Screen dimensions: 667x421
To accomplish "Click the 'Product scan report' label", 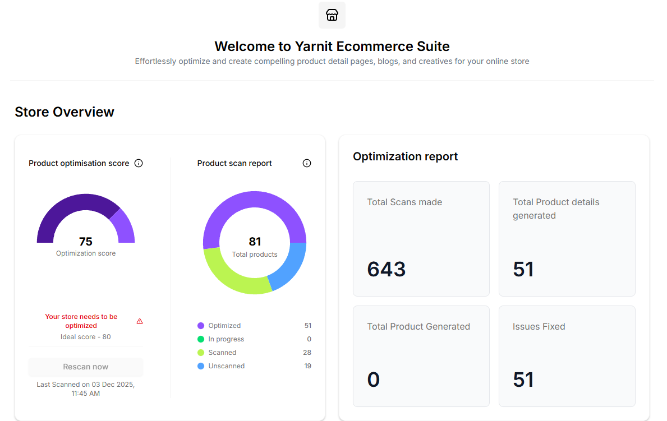I will 234,163.
